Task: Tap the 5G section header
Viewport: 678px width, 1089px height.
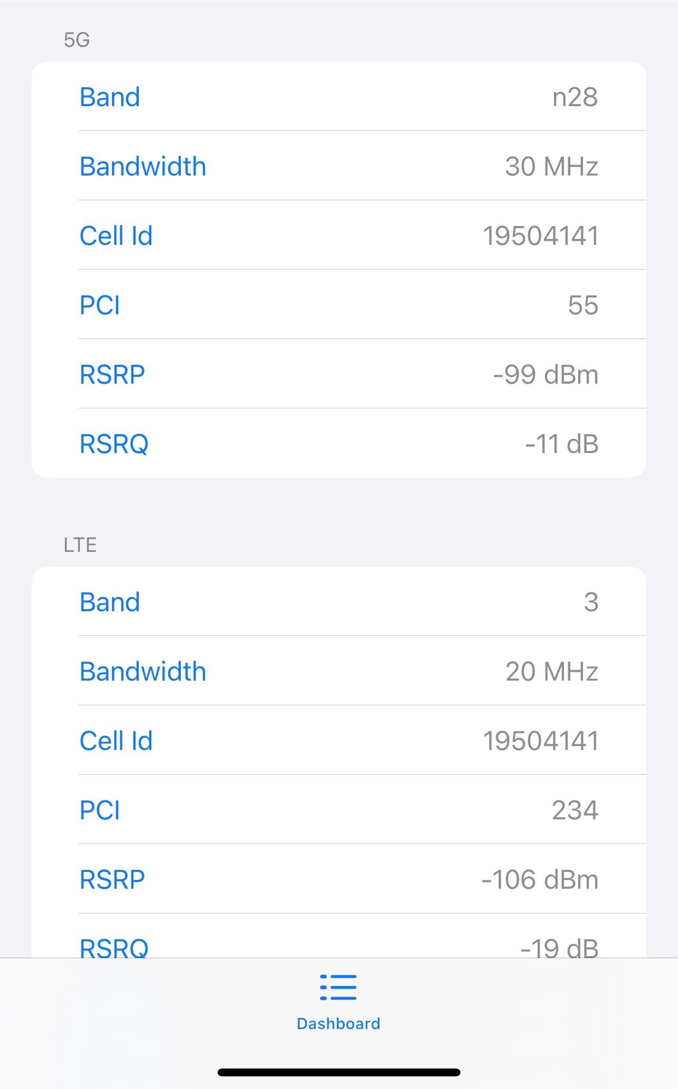Action: tap(77, 40)
